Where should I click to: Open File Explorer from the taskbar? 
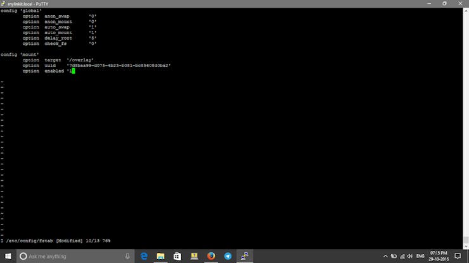pyautogui.click(x=160, y=256)
